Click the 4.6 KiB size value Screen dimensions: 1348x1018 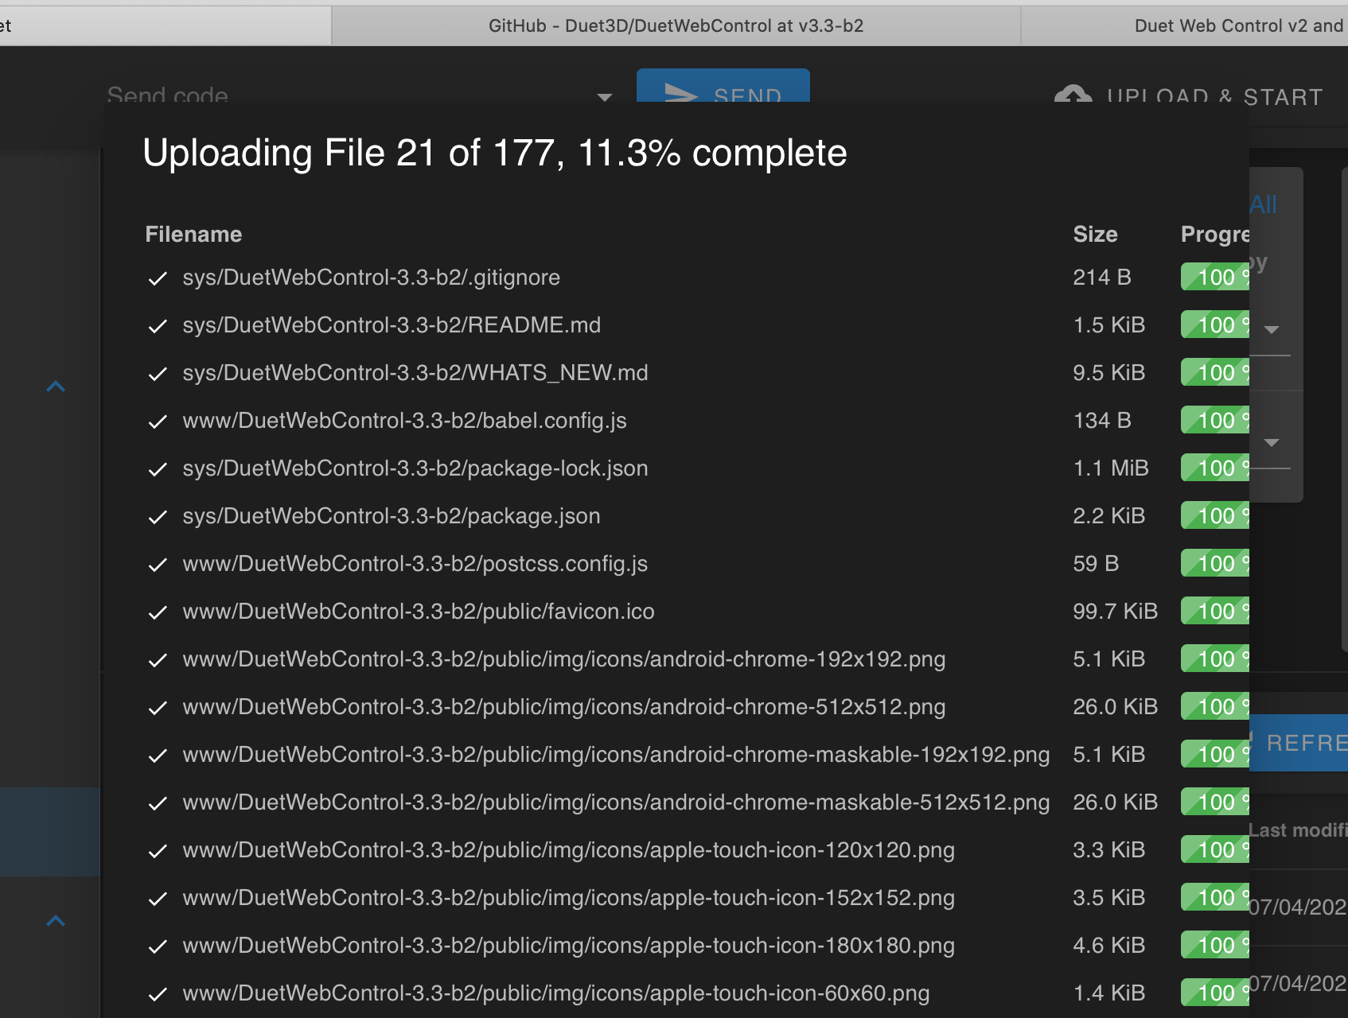(1109, 945)
